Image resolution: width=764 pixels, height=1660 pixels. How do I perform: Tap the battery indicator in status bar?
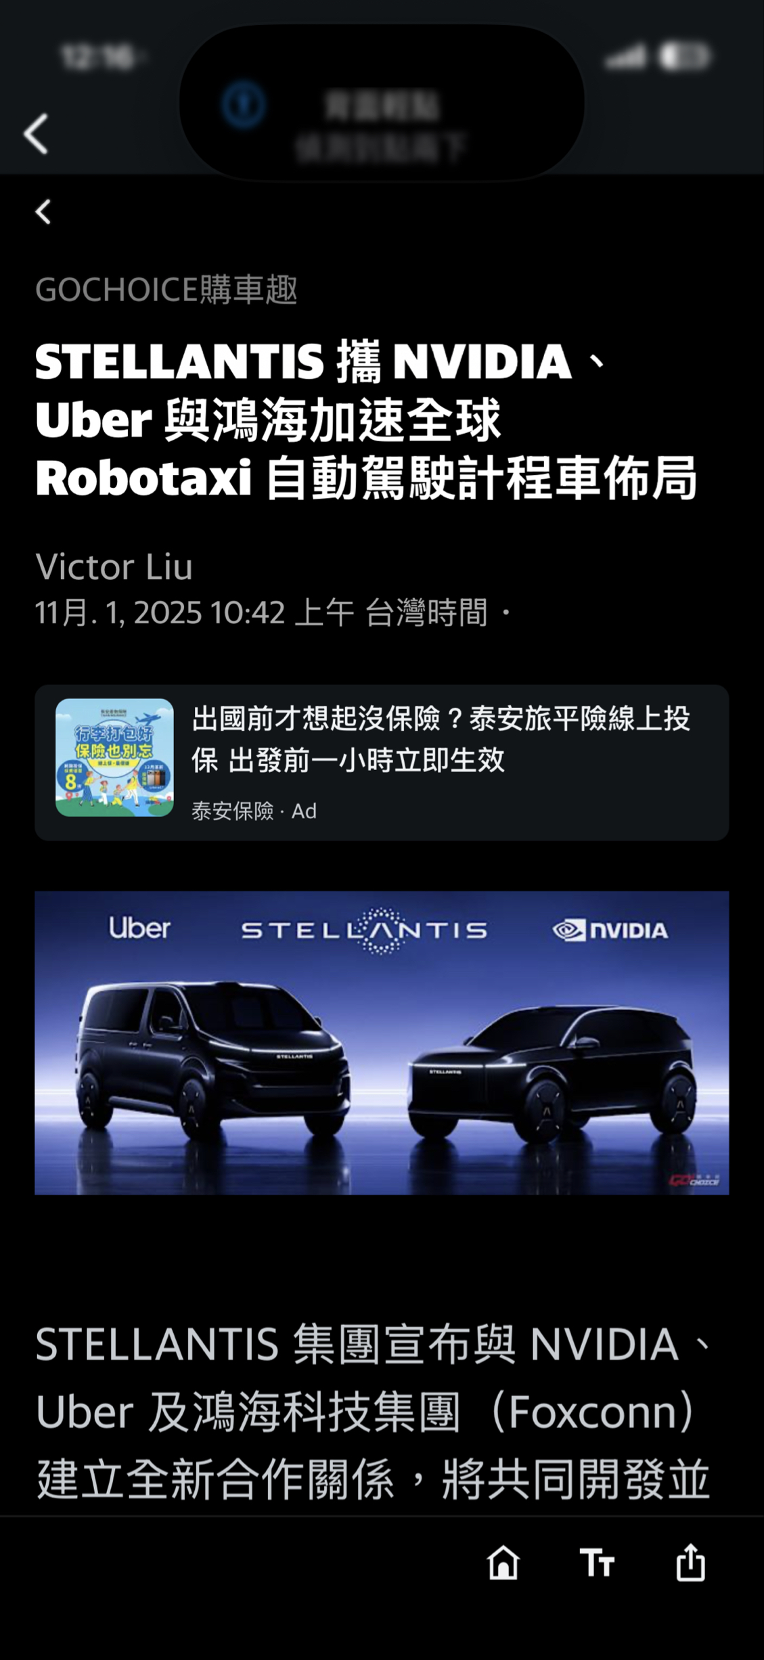pyautogui.click(x=685, y=56)
